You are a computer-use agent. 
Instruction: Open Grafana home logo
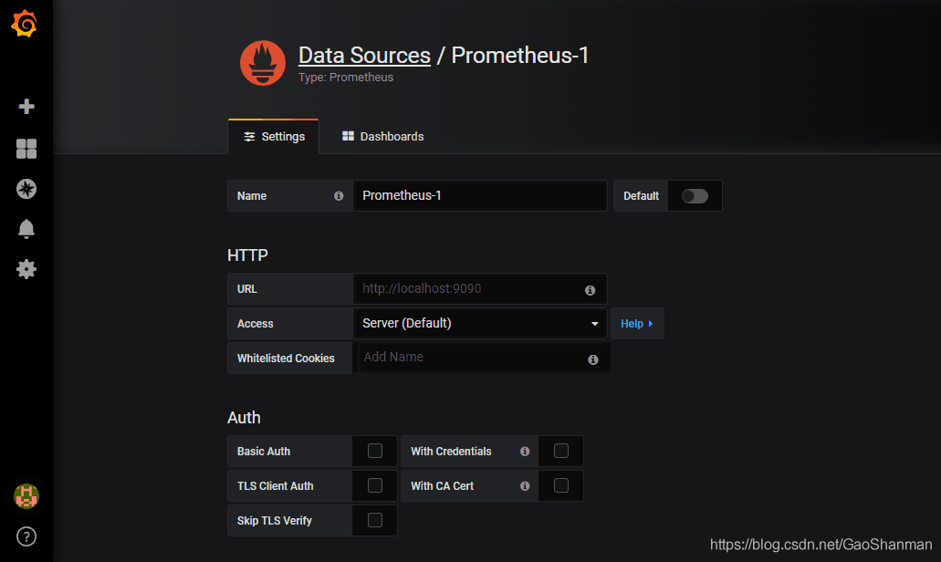tap(25, 24)
